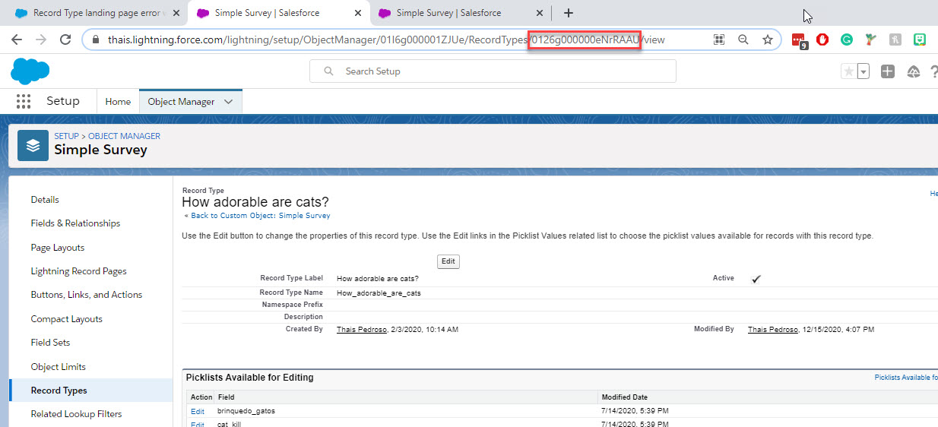Click the Favorites star icon in Salesforce header
938x427 pixels.
coord(848,71)
